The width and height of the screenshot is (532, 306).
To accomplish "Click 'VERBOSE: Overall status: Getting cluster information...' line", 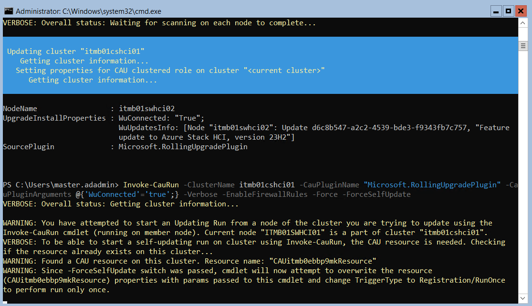I will [x=121, y=204].
